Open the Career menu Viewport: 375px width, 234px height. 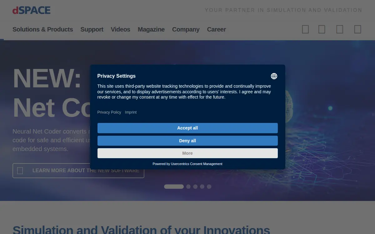[216, 29]
